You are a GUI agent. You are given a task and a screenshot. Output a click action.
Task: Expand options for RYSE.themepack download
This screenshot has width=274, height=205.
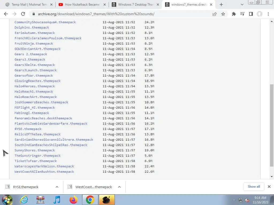[57, 187]
